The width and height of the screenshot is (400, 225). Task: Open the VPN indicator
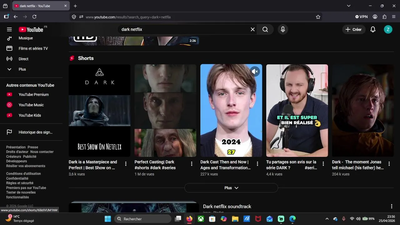pyautogui.click(x=362, y=17)
